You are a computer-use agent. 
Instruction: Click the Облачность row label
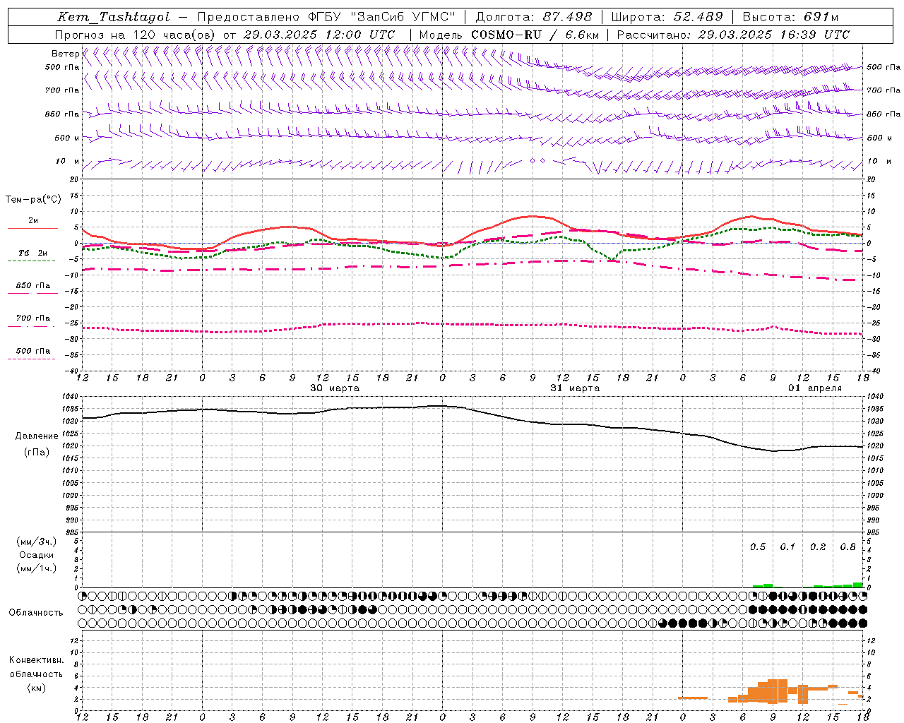(x=36, y=613)
